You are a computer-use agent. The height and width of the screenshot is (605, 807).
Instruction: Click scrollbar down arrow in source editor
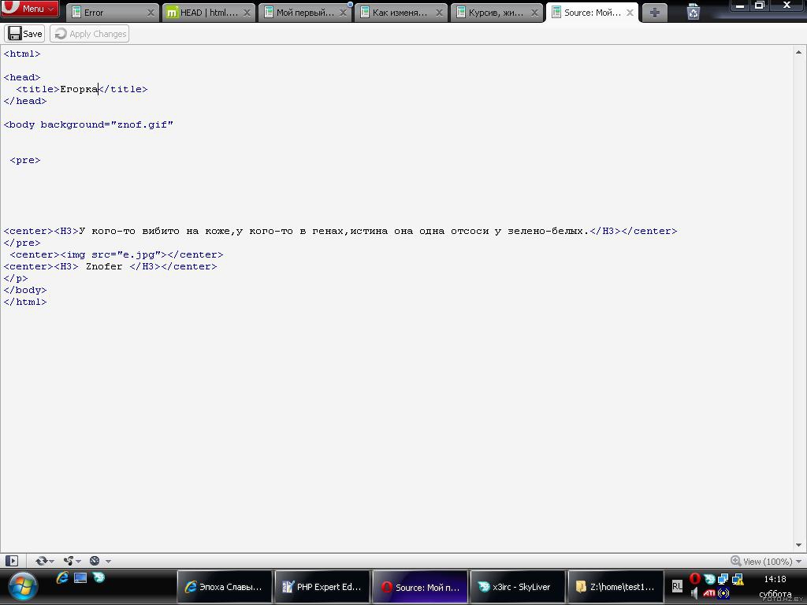799,545
